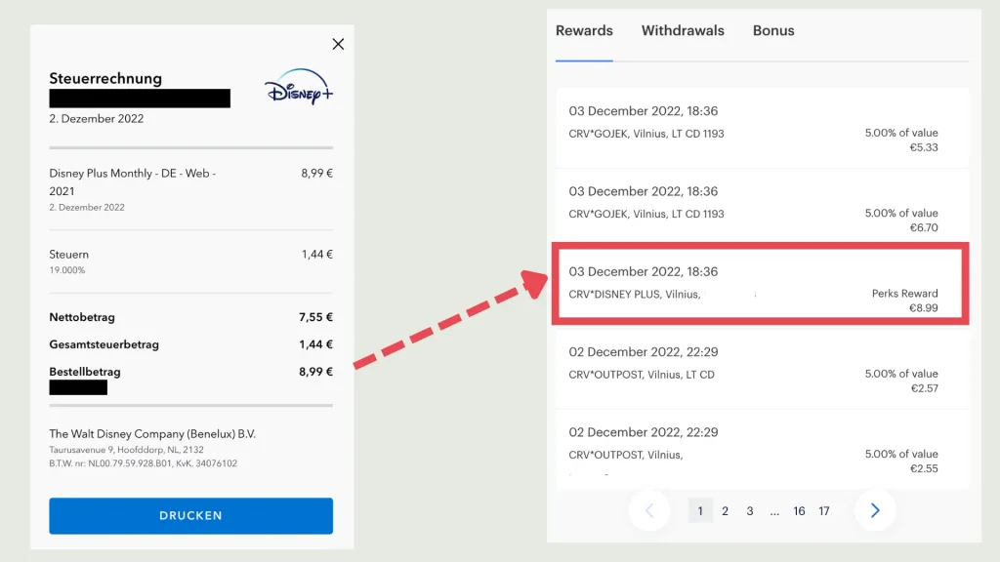Open the €2.57 OUTPOST reward entry
Viewport: 1000px width, 562px height.
pos(760,370)
